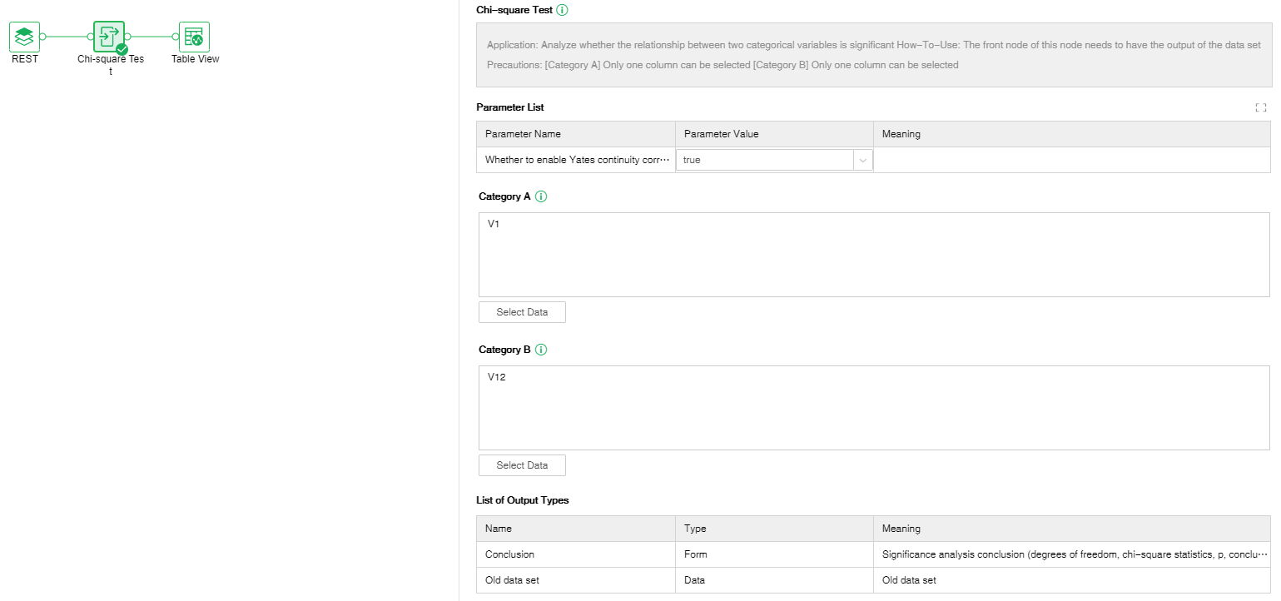The image size is (1281, 601).
Task: Click the Chi-square Test node input port
Action: 91,37
